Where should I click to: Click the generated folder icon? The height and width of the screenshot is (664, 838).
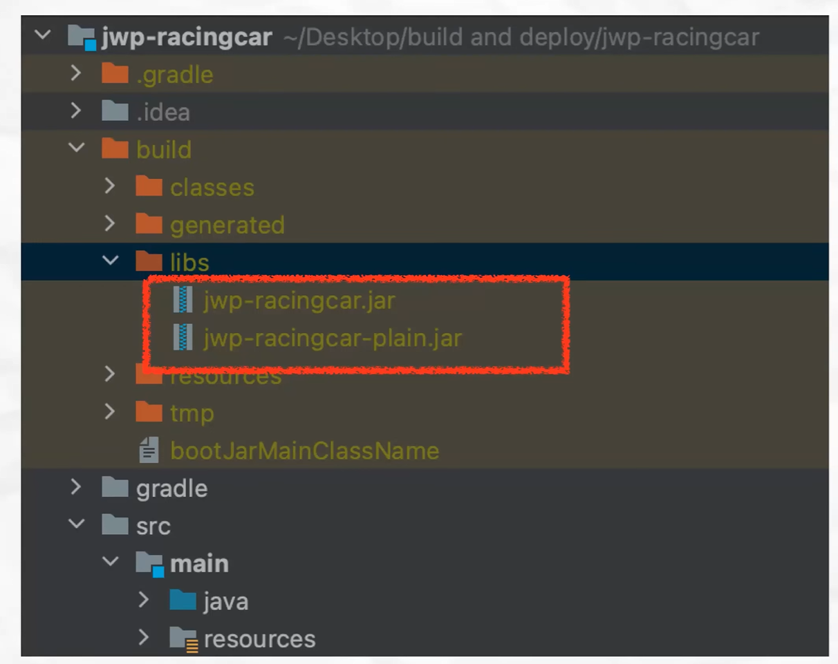point(149,224)
